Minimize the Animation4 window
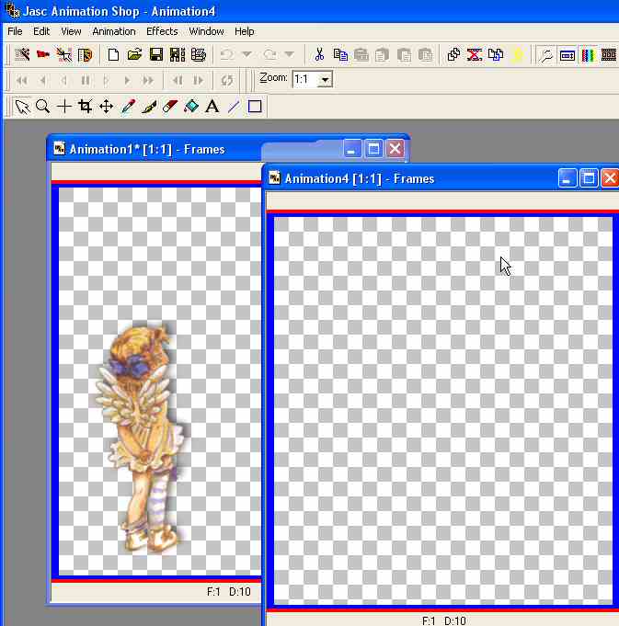The width and height of the screenshot is (619, 626). click(x=567, y=178)
